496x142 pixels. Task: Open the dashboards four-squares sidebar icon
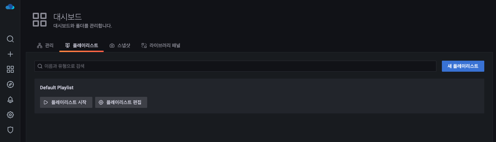(10, 69)
